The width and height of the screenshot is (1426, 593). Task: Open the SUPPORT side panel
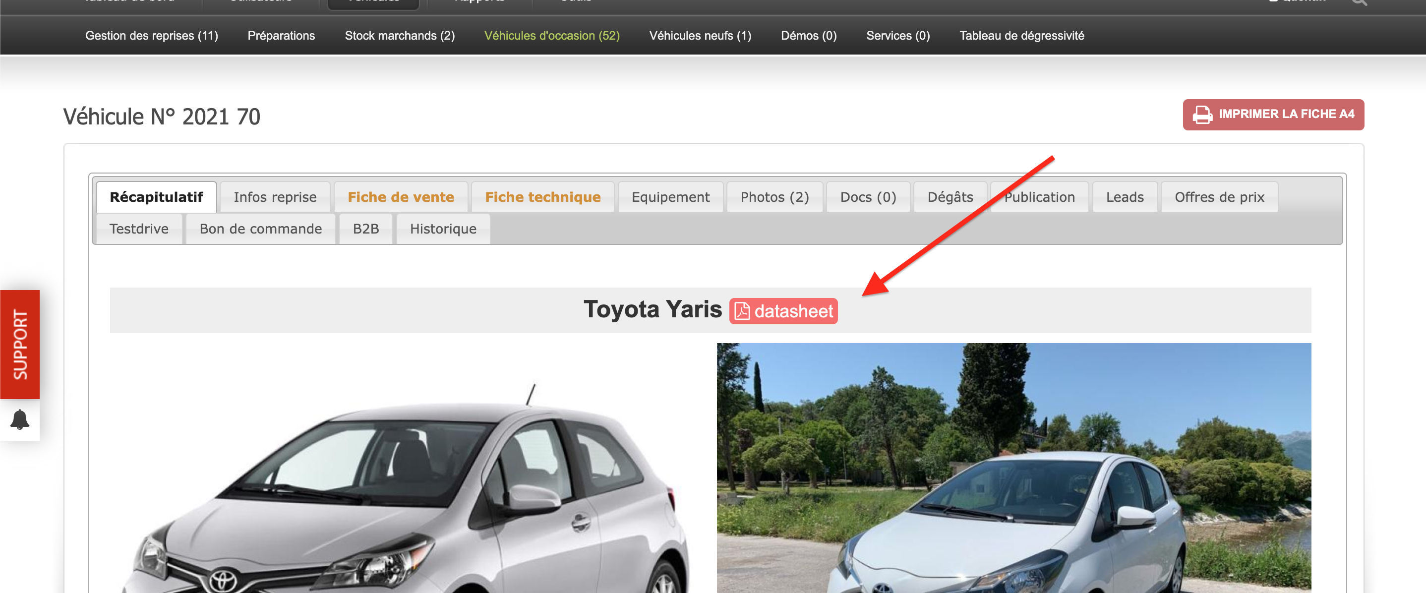coord(20,345)
